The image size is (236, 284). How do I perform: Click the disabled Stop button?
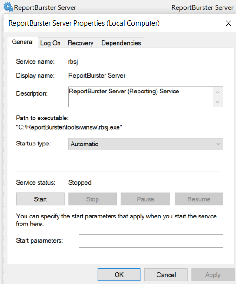(x=92, y=199)
